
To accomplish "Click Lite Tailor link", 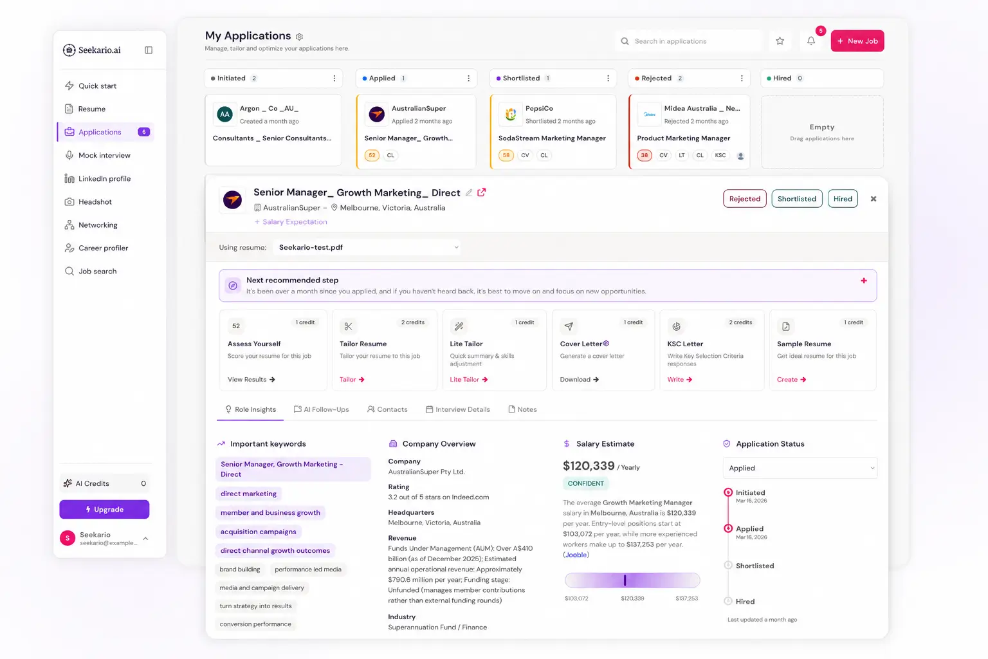I will click(469, 380).
